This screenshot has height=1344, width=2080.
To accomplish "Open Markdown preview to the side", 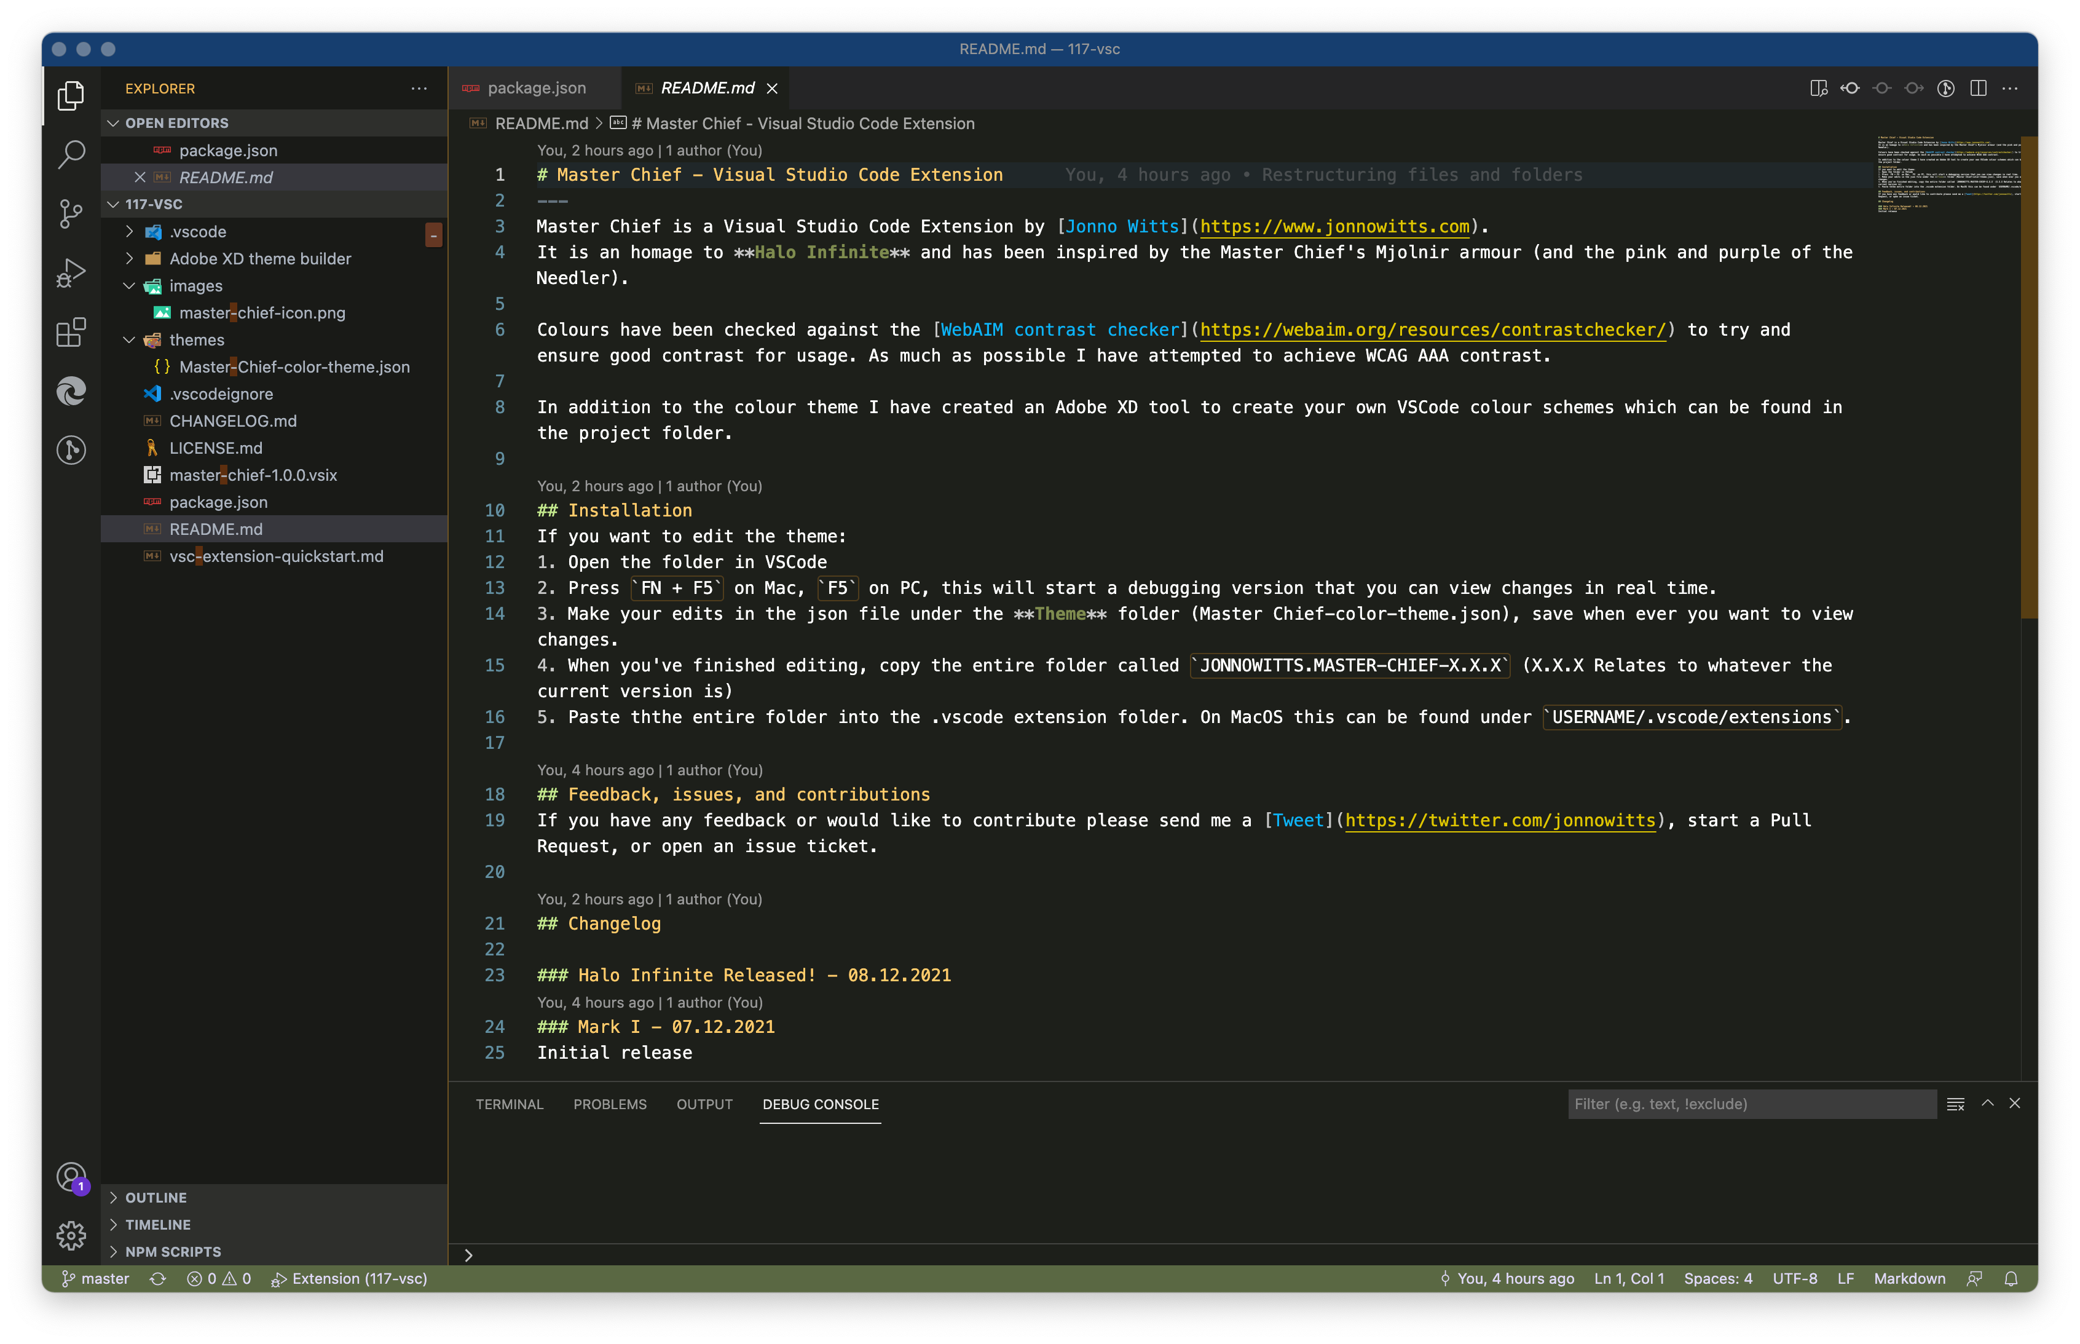I will [1818, 88].
